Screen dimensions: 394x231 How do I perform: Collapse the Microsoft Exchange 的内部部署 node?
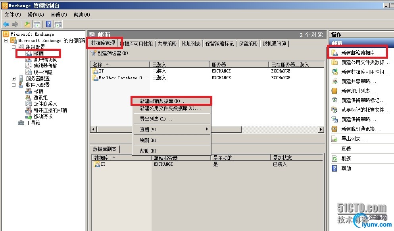[6, 40]
